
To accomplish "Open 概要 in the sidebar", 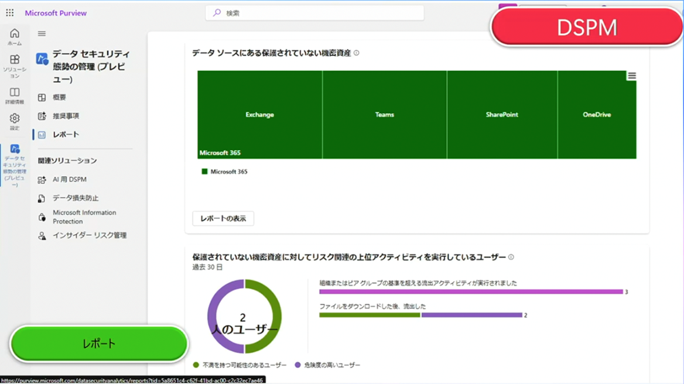I will pyautogui.click(x=59, y=98).
